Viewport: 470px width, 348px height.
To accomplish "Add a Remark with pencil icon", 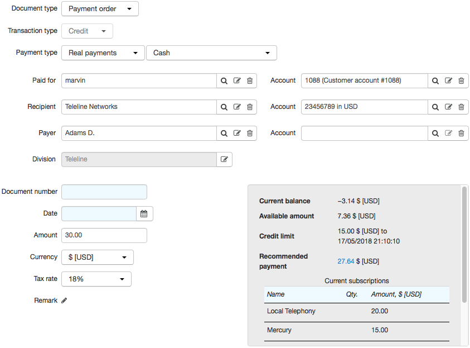I will (x=64, y=301).
